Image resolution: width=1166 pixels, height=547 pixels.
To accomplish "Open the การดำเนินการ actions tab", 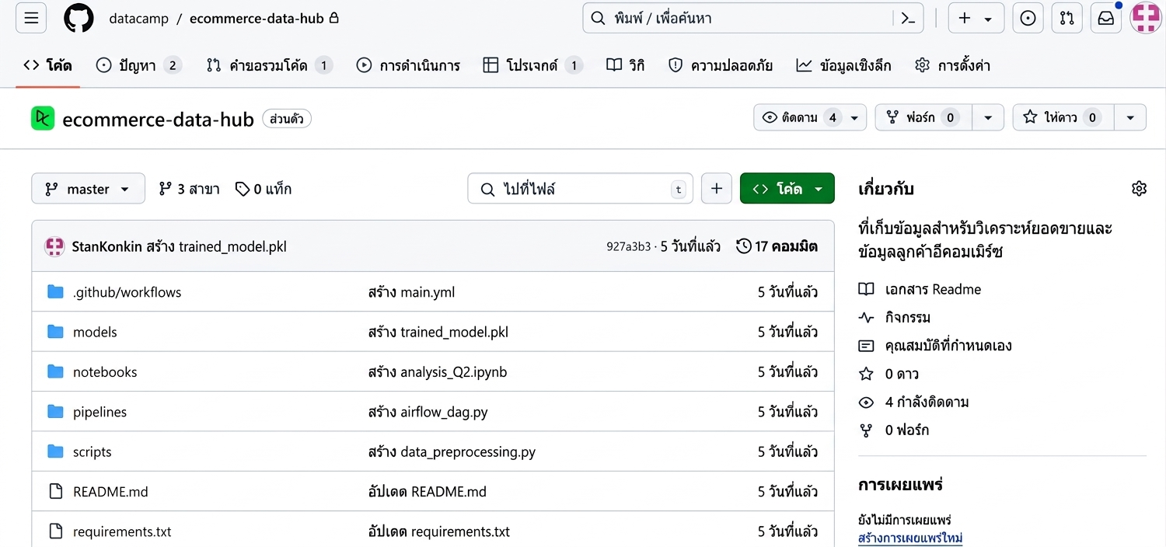I will pyautogui.click(x=408, y=65).
